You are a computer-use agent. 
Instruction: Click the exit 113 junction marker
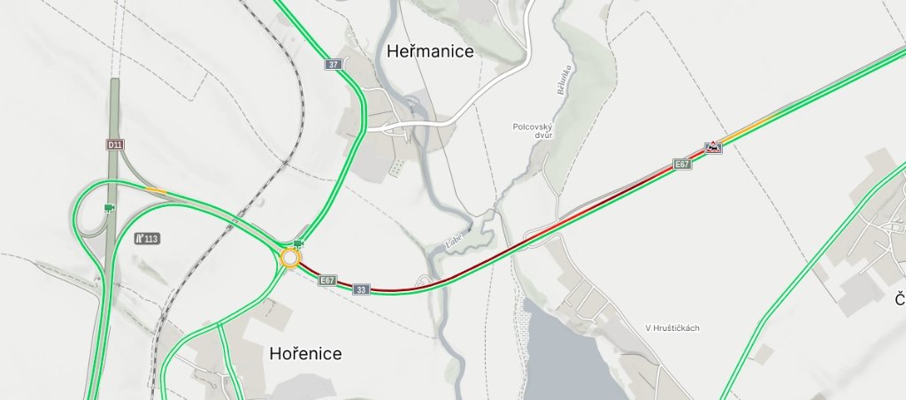[148, 238]
